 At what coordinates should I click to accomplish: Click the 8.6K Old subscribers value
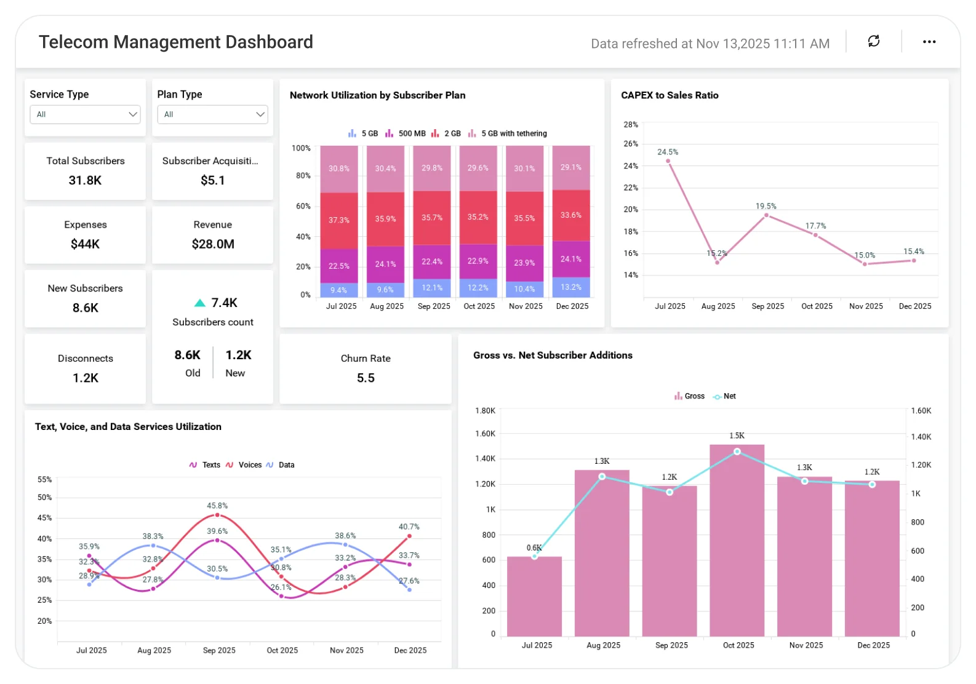pos(187,355)
